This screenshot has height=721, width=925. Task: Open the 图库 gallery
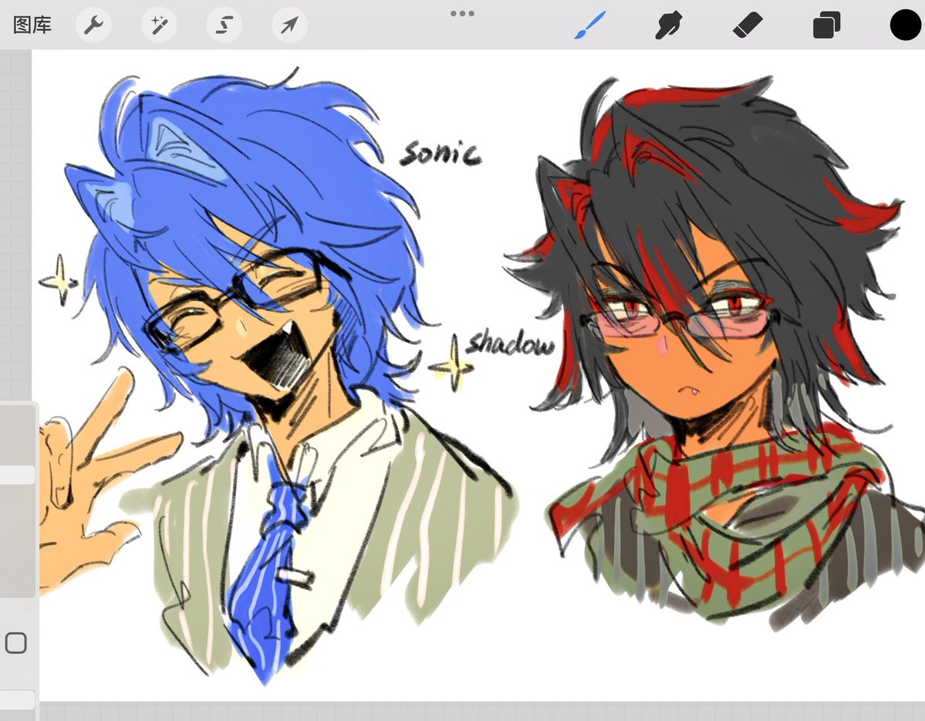(x=32, y=25)
